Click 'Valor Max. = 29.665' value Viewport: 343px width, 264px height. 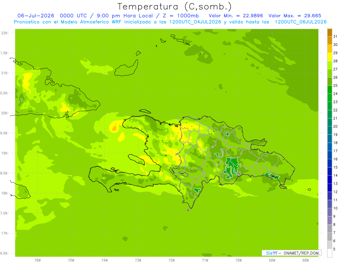pyautogui.click(x=295, y=16)
